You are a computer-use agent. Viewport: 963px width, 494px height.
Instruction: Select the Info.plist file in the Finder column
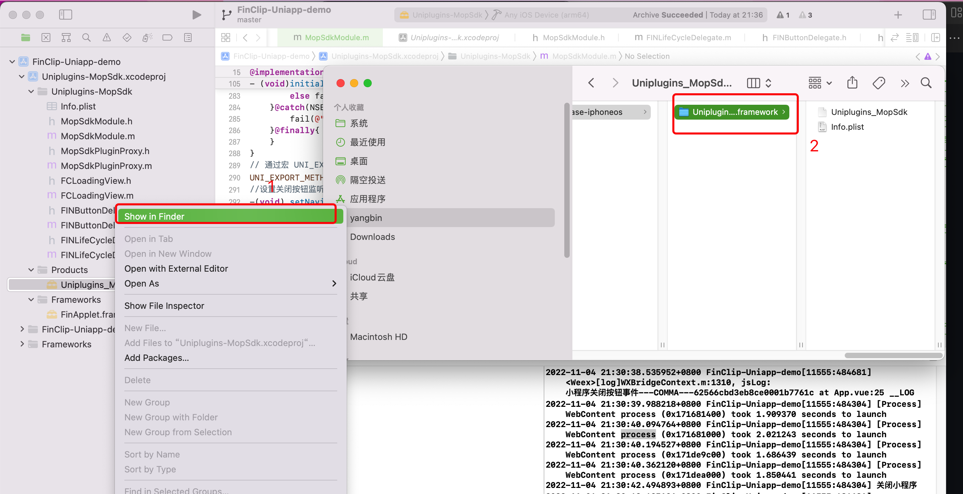(x=847, y=127)
